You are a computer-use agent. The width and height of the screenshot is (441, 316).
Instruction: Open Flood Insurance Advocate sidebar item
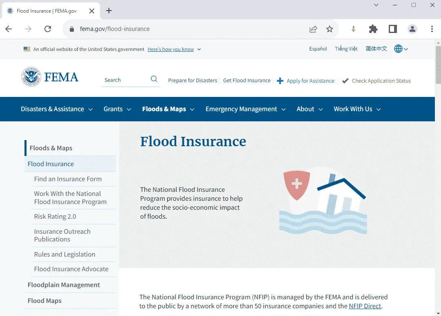pos(71,269)
